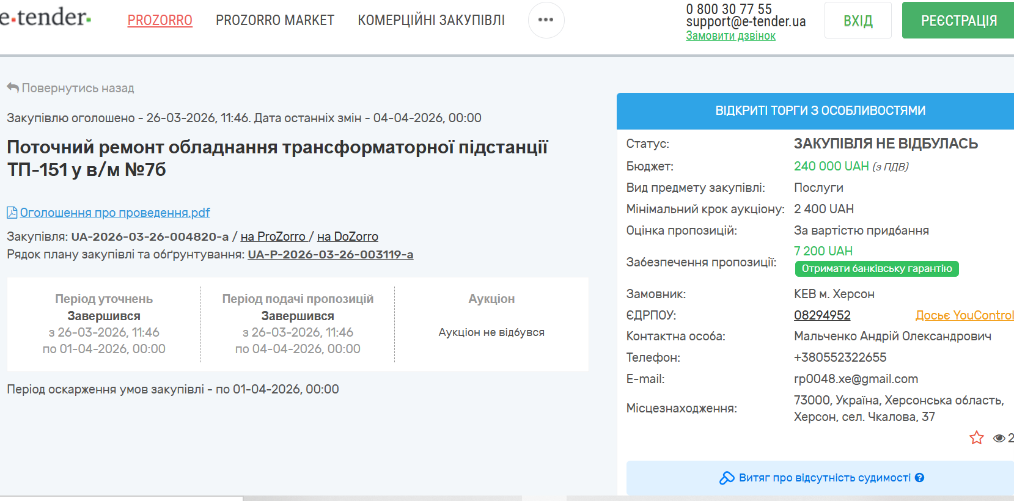Open plan link UA-P-2026-03-26-003119-a
The height and width of the screenshot is (501, 1014).
pyautogui.click(x=331, y=254)
